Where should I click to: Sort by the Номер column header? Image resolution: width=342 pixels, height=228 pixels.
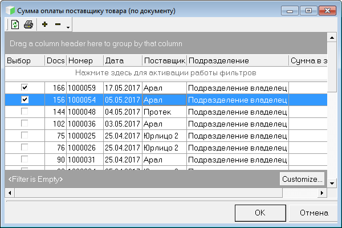pyautogui.click(x=85, y=60)
